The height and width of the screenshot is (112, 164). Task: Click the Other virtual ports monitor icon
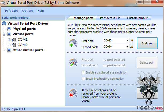point(9,50)
